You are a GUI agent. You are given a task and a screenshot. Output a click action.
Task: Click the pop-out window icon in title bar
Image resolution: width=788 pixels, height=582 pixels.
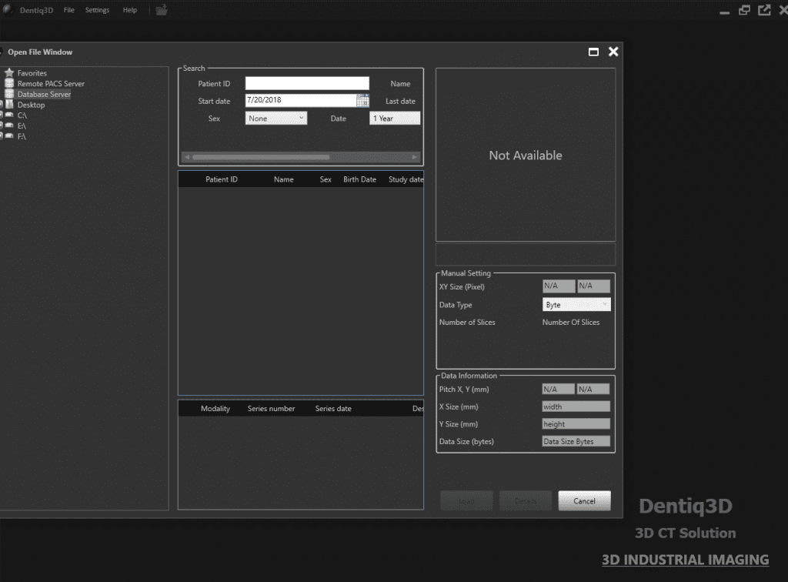(763, 10)
